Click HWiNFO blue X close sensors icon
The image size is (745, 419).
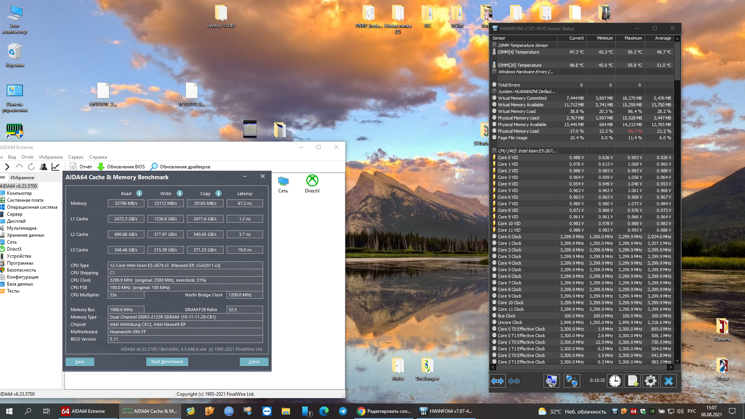669,381
